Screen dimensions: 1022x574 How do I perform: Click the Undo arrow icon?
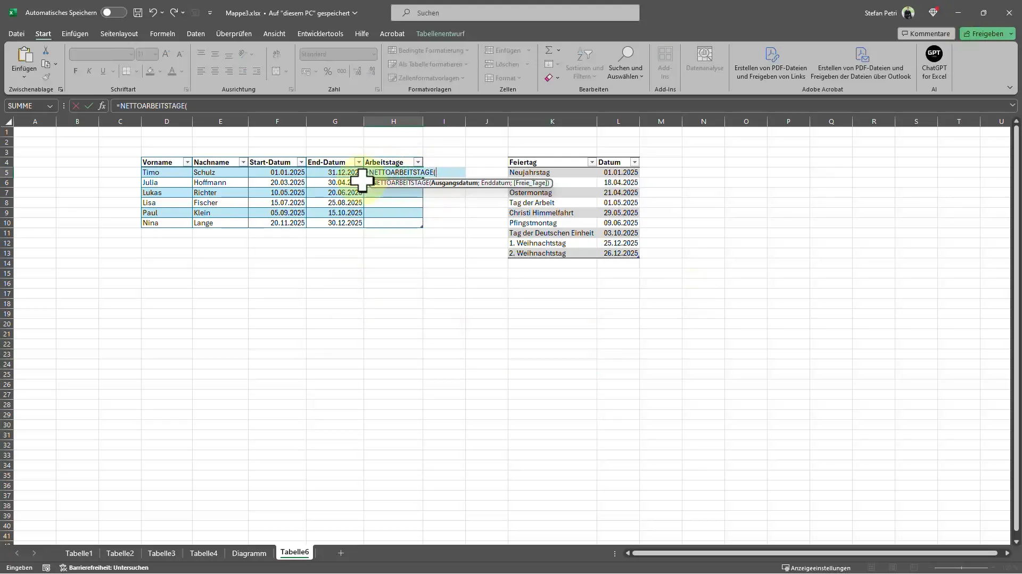(153, 12)
